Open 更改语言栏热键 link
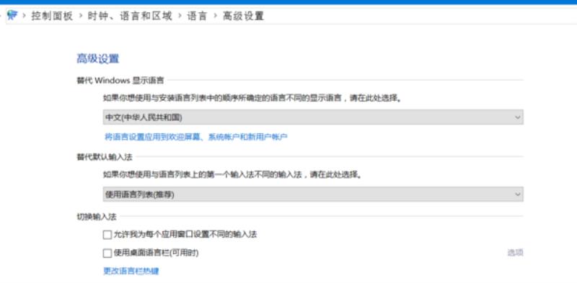This screenshot has height=283, width=577. pyautogui.click(x=131, y=271)
